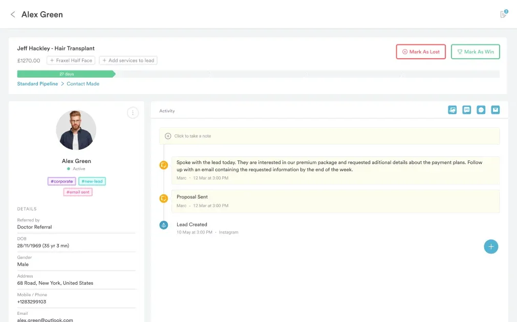Click the Fraxel Half Face service chip
Image resolution: width=517 pixels, height=322 pixels.
pos(71,60)
